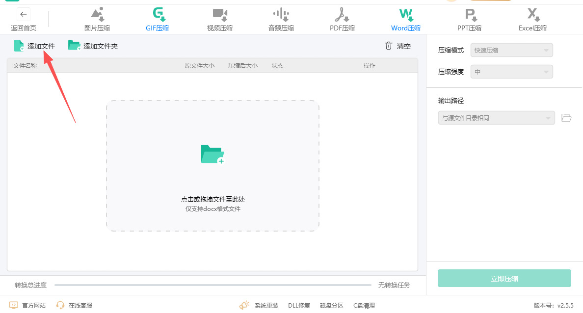This screenshot has height=313, width=583.
Task: Browse output folder via folder icon
Action: click(x=566, y=118)
